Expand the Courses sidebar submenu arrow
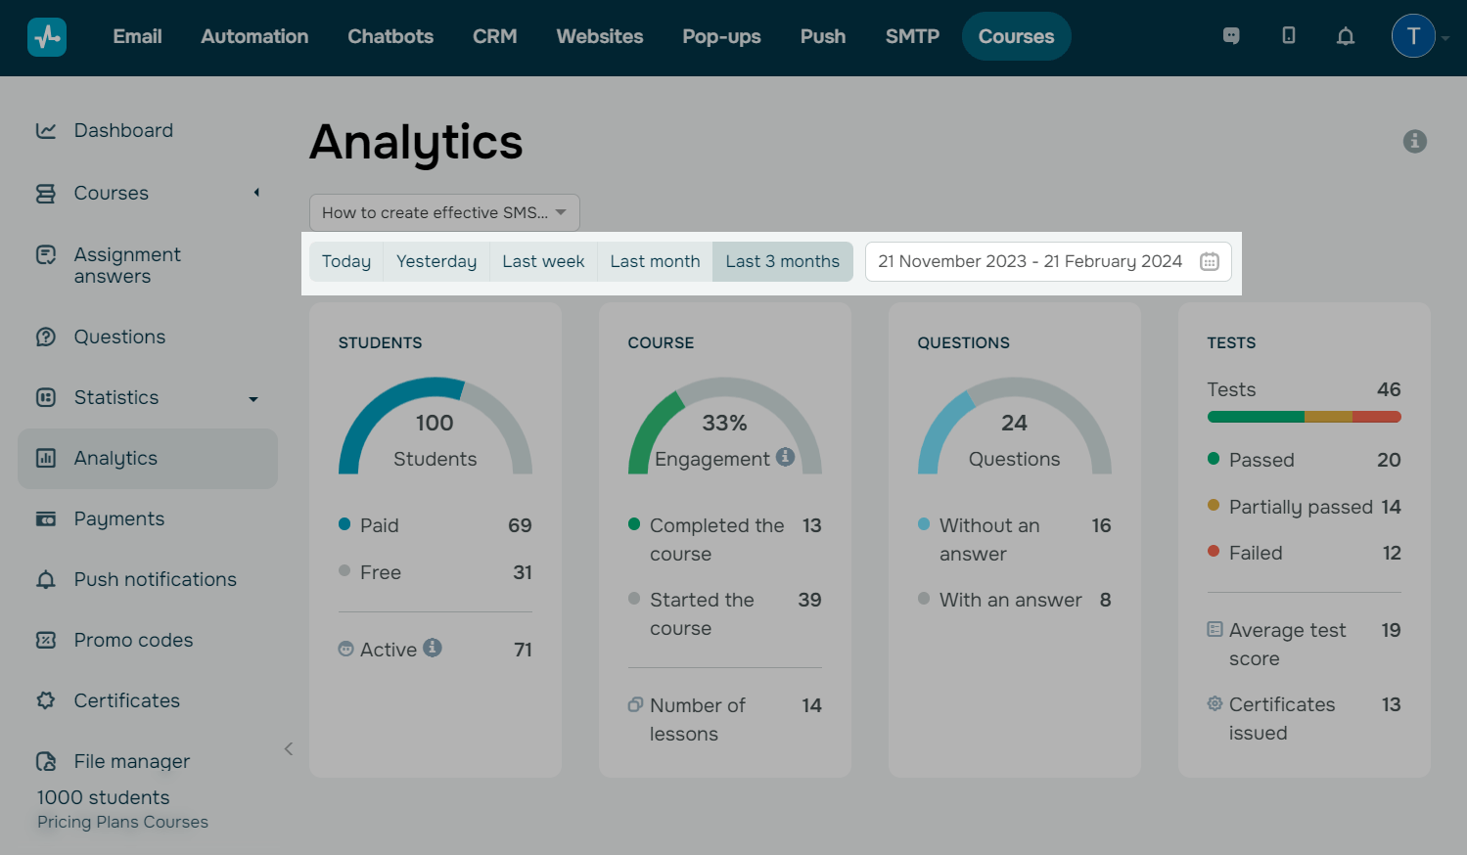1467x855 pixels. pos(256,193)
